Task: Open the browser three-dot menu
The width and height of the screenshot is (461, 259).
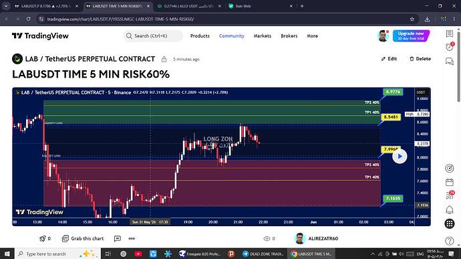Action: 454,19
